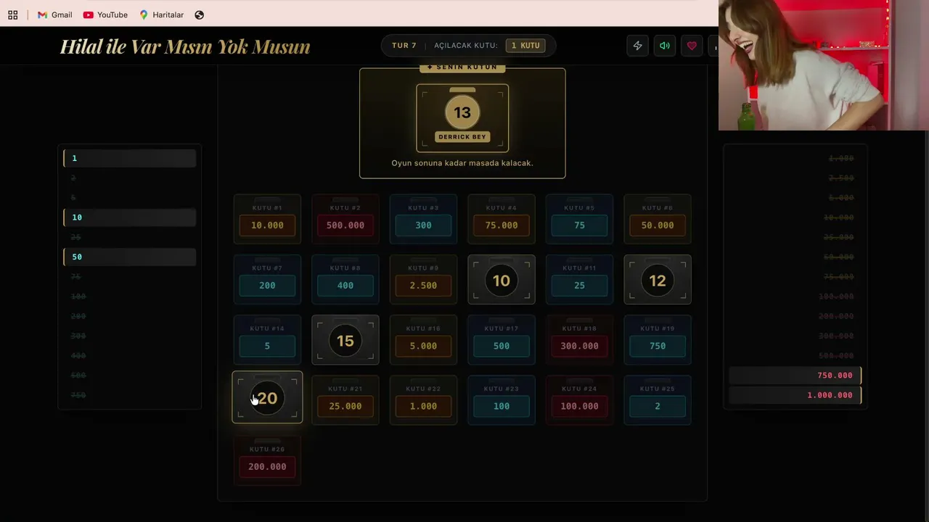Click opened Kutu #5 showing 75
929x522 pixels.
tap(579, 220)
